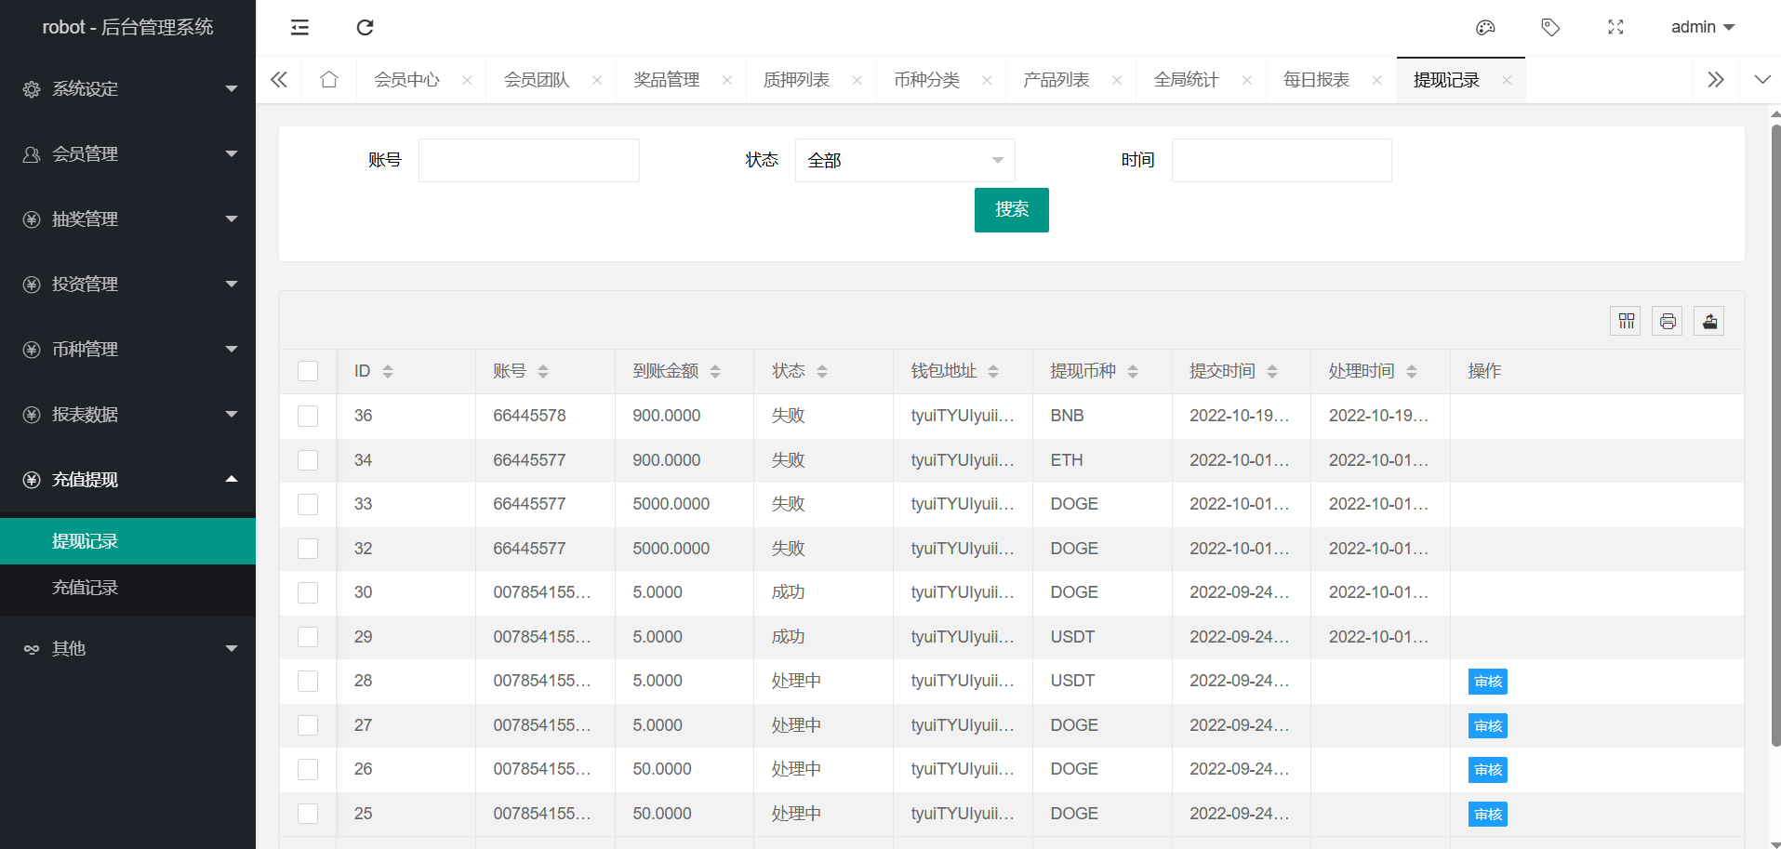Enter fullscreen mode using the expand icon
This screenshot has width=1781, height=849.
point(1615,28)
